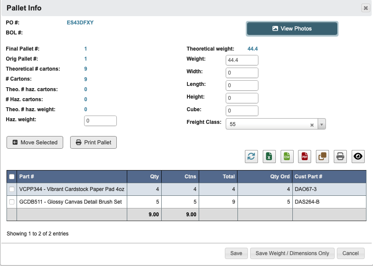The image size is (373, 266).
Task: Click Theoretical weight value 44.4
Action: [253, 49]
